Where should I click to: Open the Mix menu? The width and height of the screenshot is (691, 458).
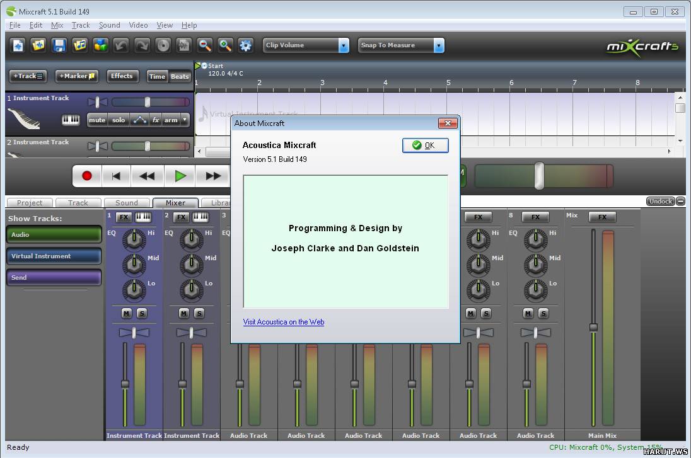[57, 25]
